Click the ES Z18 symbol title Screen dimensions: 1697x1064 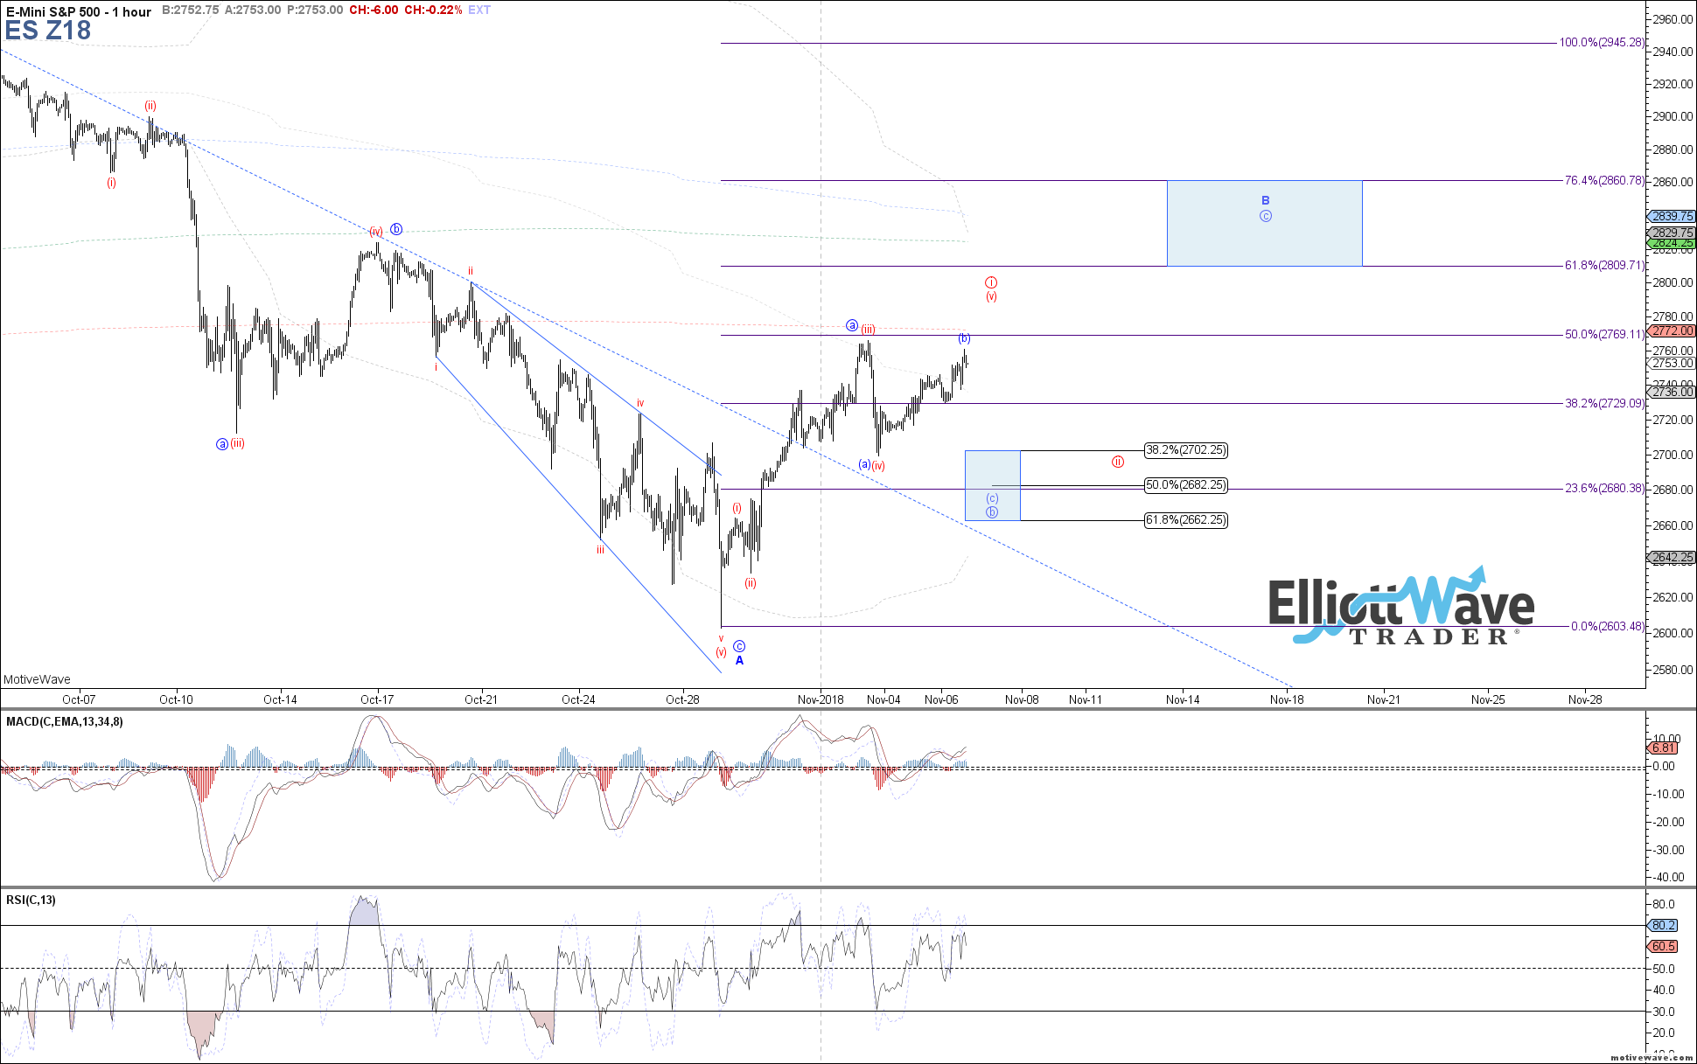[x=48, y=31]
